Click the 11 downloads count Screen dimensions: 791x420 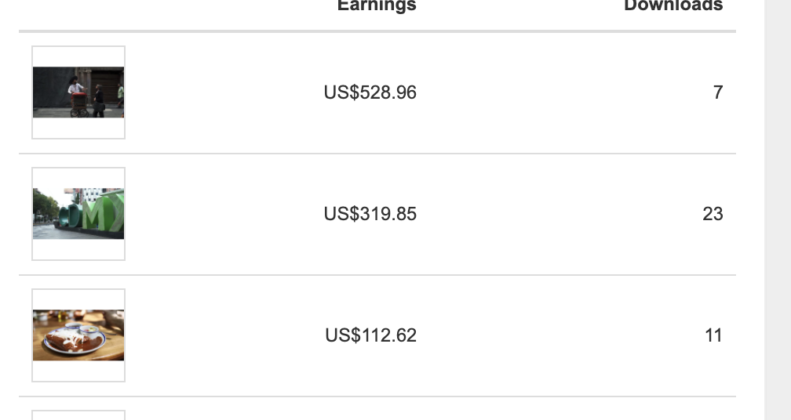(713, 335)
